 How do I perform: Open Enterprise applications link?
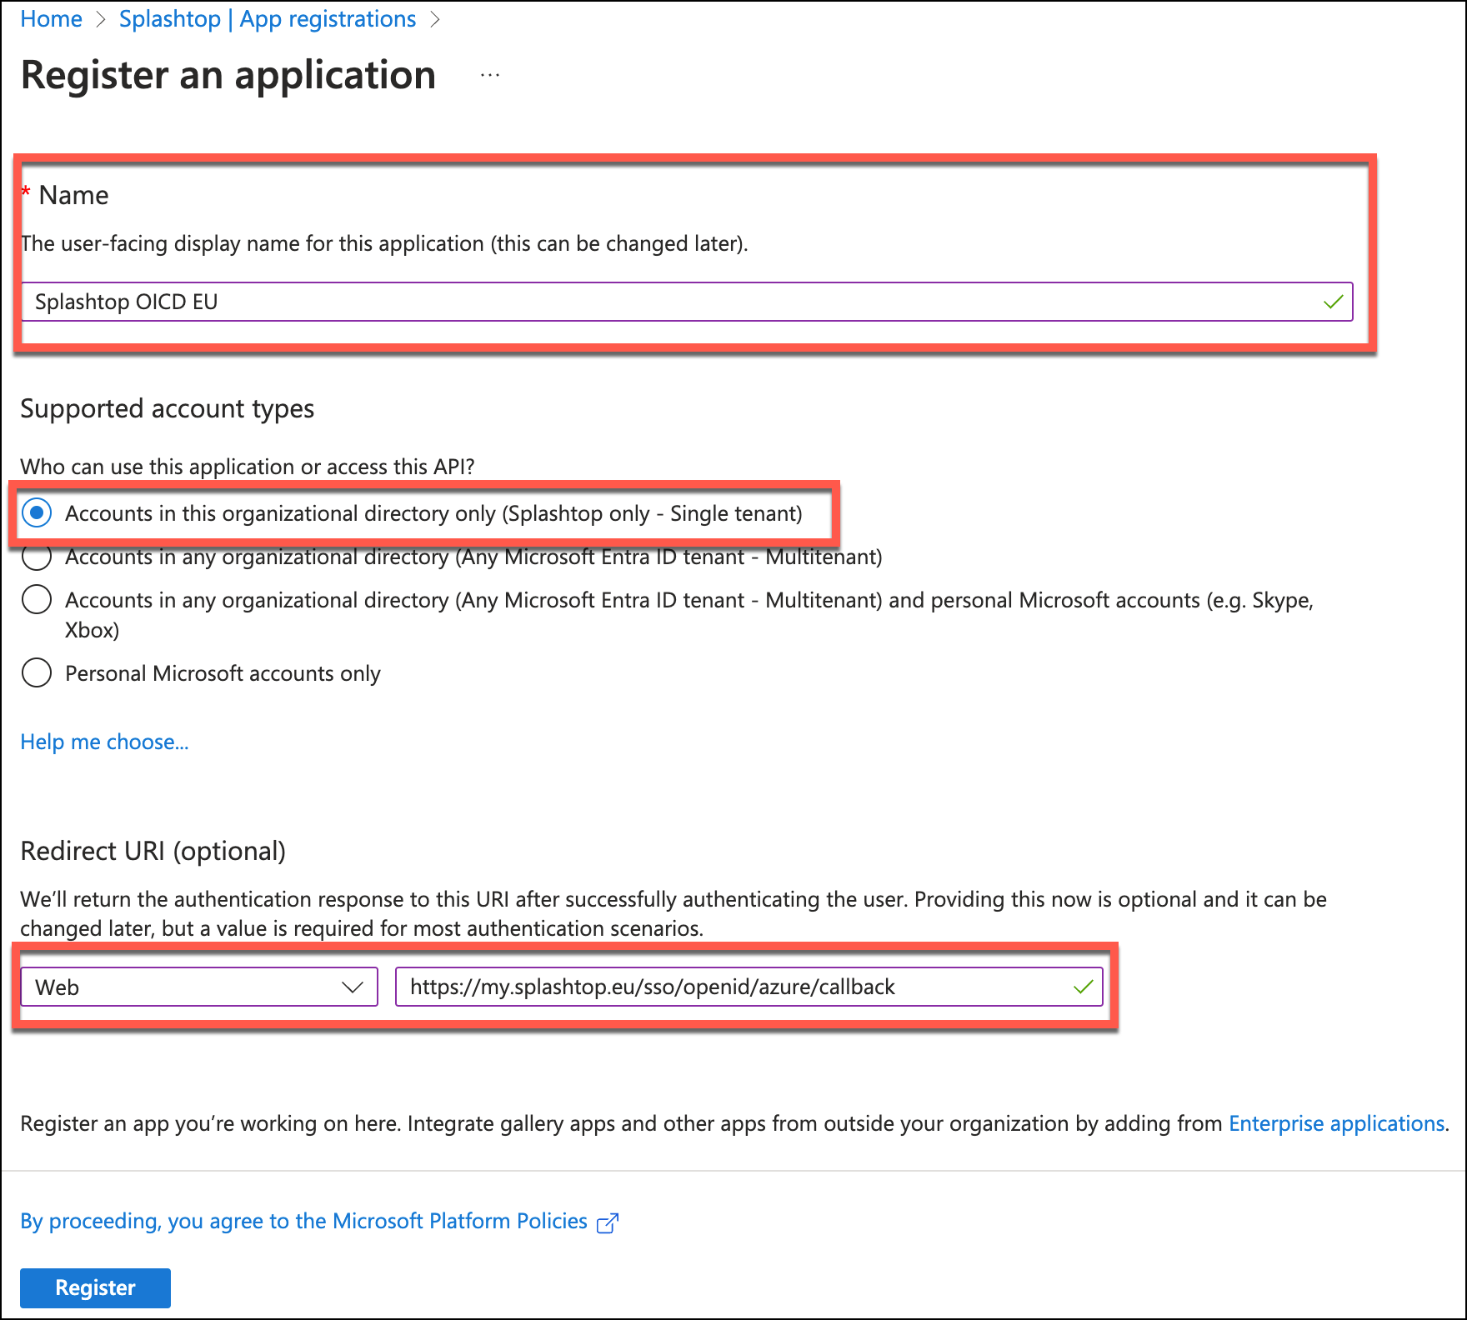(1336, 1123)
